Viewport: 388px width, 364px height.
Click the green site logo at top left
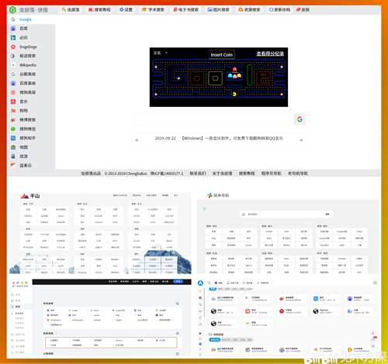click(12, 10)
